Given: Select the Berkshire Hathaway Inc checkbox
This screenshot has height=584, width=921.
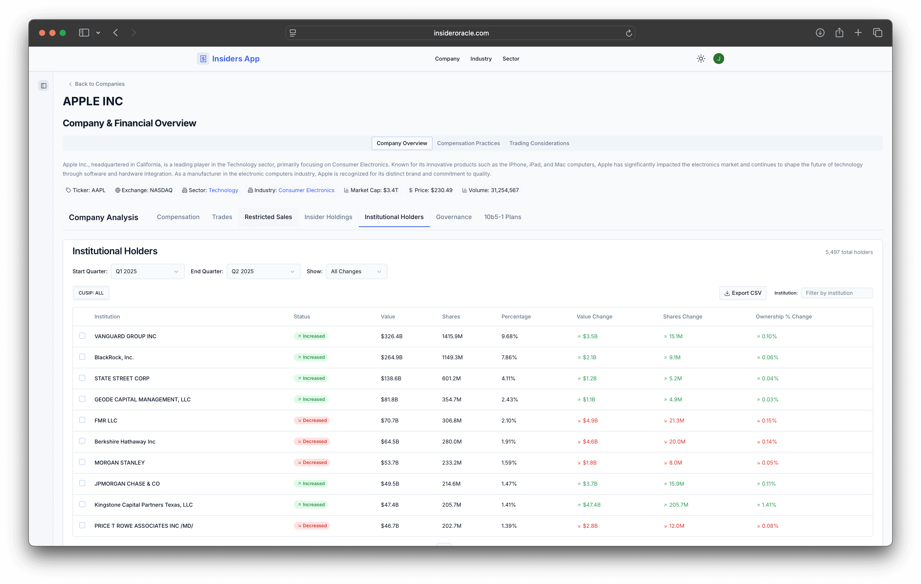Looking at the screenshot, I should tap(82, 441).
